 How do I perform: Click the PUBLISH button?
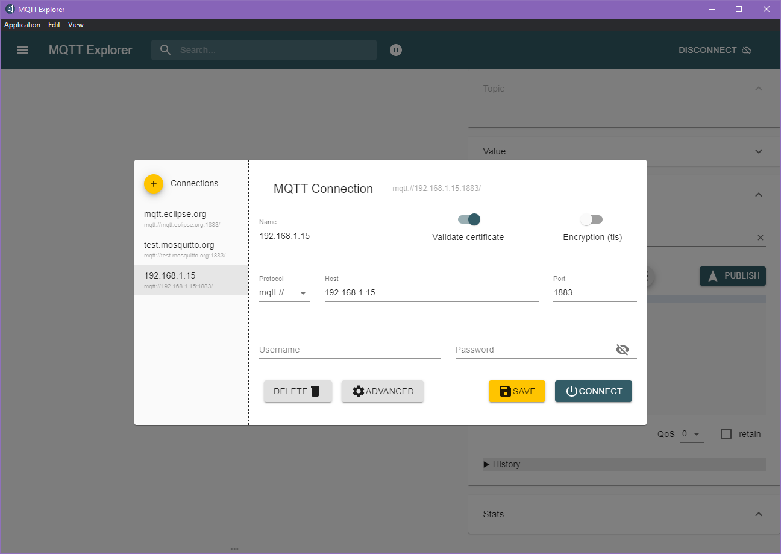pos(733,276)
